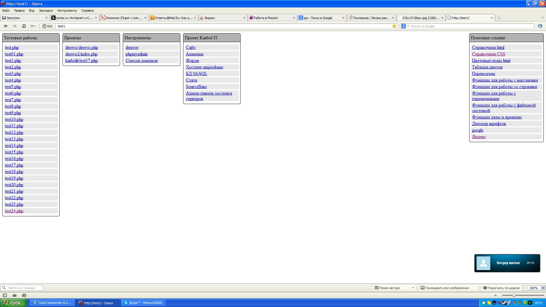Viewport: 546px width, 307px height.
Task: Toggle Подогнать по ширине button
Action: click(501, 288)
